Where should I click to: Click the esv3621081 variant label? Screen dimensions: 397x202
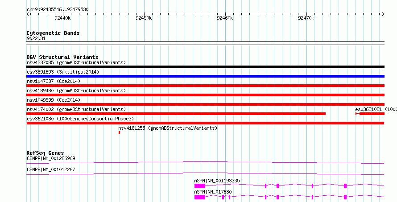click(376, 109)
